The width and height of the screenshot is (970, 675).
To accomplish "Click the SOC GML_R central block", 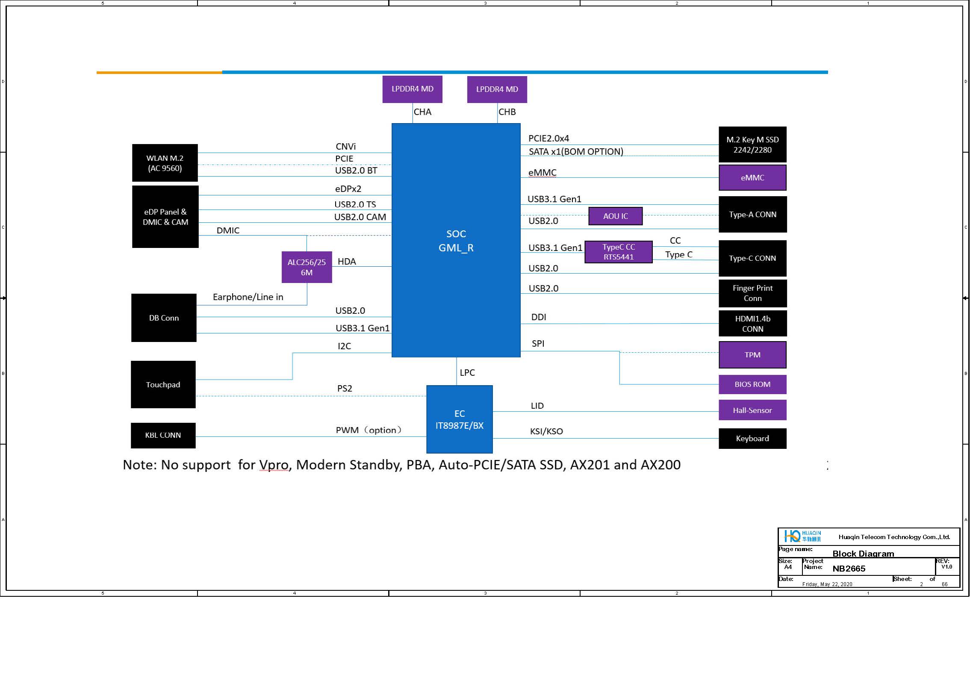I will pyautogui.click(x=456, y=240).
